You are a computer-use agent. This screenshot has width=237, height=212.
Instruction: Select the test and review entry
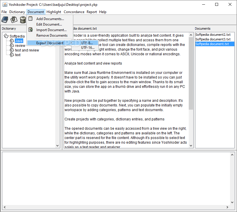click(27, 50)
